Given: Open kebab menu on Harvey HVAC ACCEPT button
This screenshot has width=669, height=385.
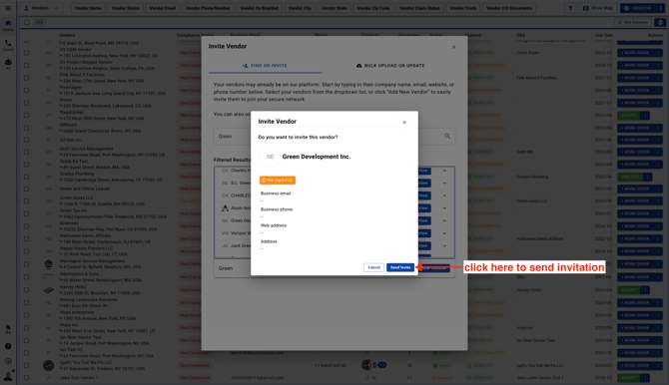Looking at the screenshot, I should 645,290.
